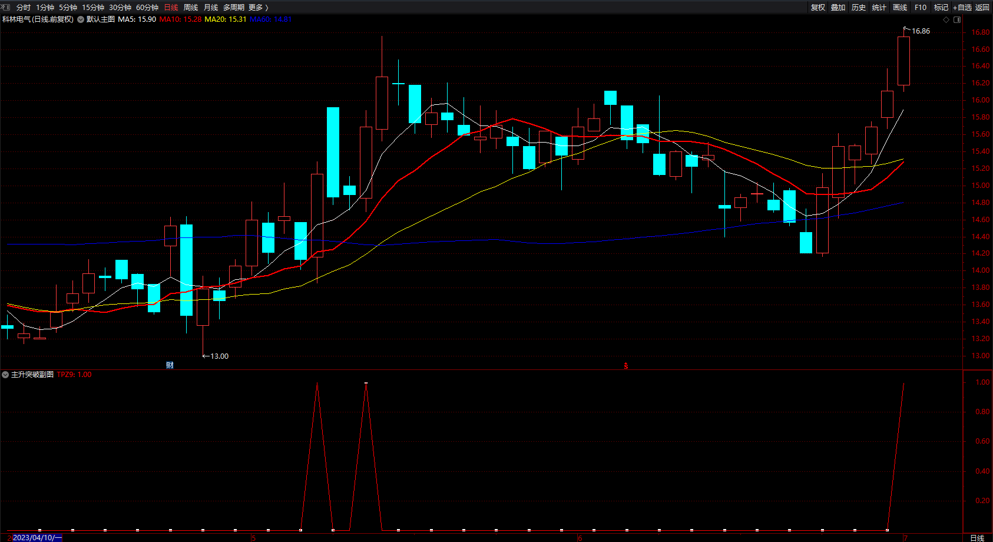The height and width of the screenshot is (542, 993).
Task: Toggle the 统计 statistics option
Action: point(879,7)
